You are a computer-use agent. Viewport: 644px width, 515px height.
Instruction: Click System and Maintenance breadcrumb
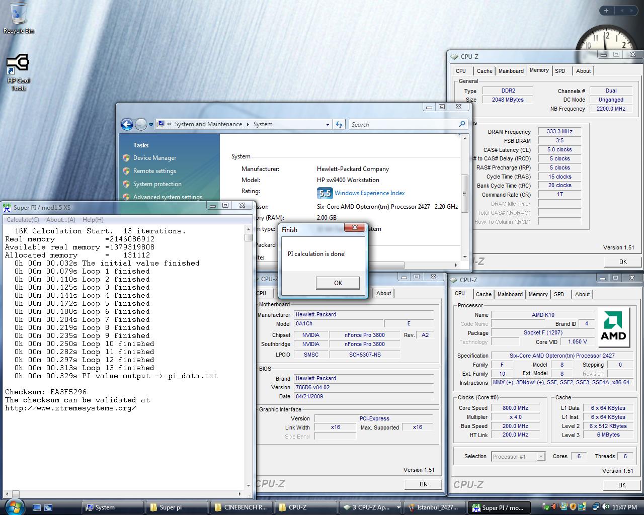click(x=208, y=124)
